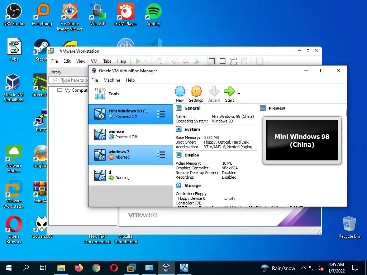This screenshot has width=367, height=275.
Task: Toggle VMware library sidebar view icon
Action: pyautogui.click(x=212, y=61)
